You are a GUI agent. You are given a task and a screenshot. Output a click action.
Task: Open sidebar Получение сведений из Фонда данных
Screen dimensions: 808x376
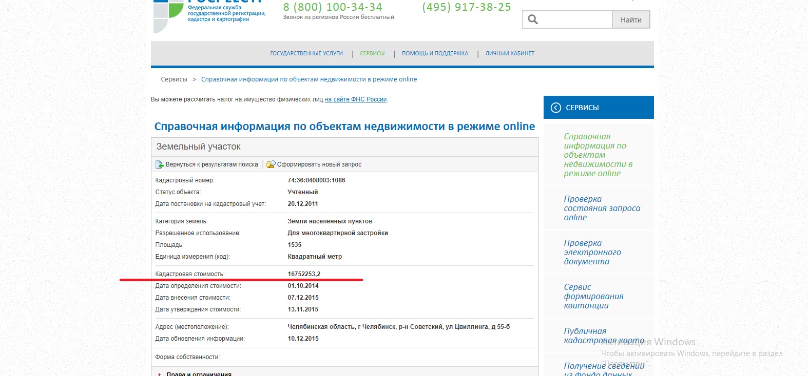(604, 369)
